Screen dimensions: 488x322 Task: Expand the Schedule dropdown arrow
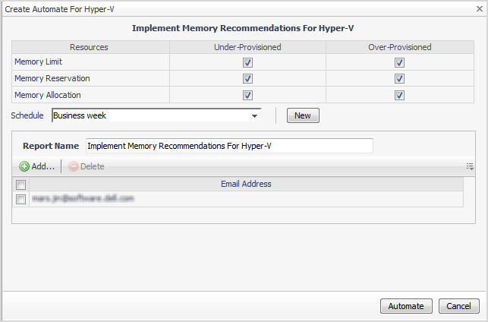pyautogui.click(x=254, y=115)
